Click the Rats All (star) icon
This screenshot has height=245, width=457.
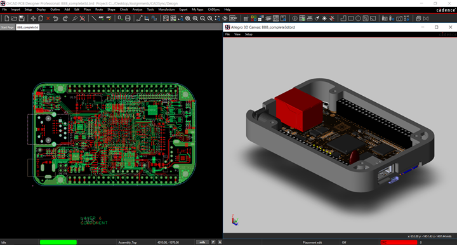pyautogui.click(x=324, y=18)
